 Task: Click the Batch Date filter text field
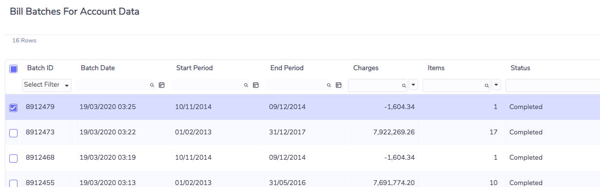tap(112, 85)
